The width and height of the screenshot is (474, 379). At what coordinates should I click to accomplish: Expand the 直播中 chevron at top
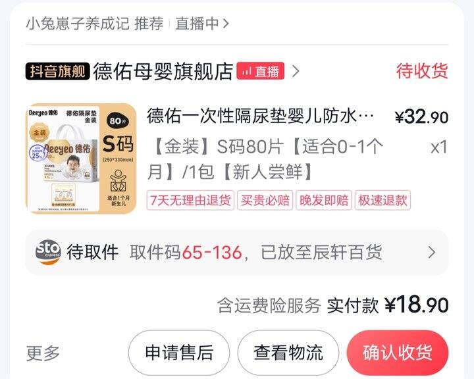coord(226,23)
